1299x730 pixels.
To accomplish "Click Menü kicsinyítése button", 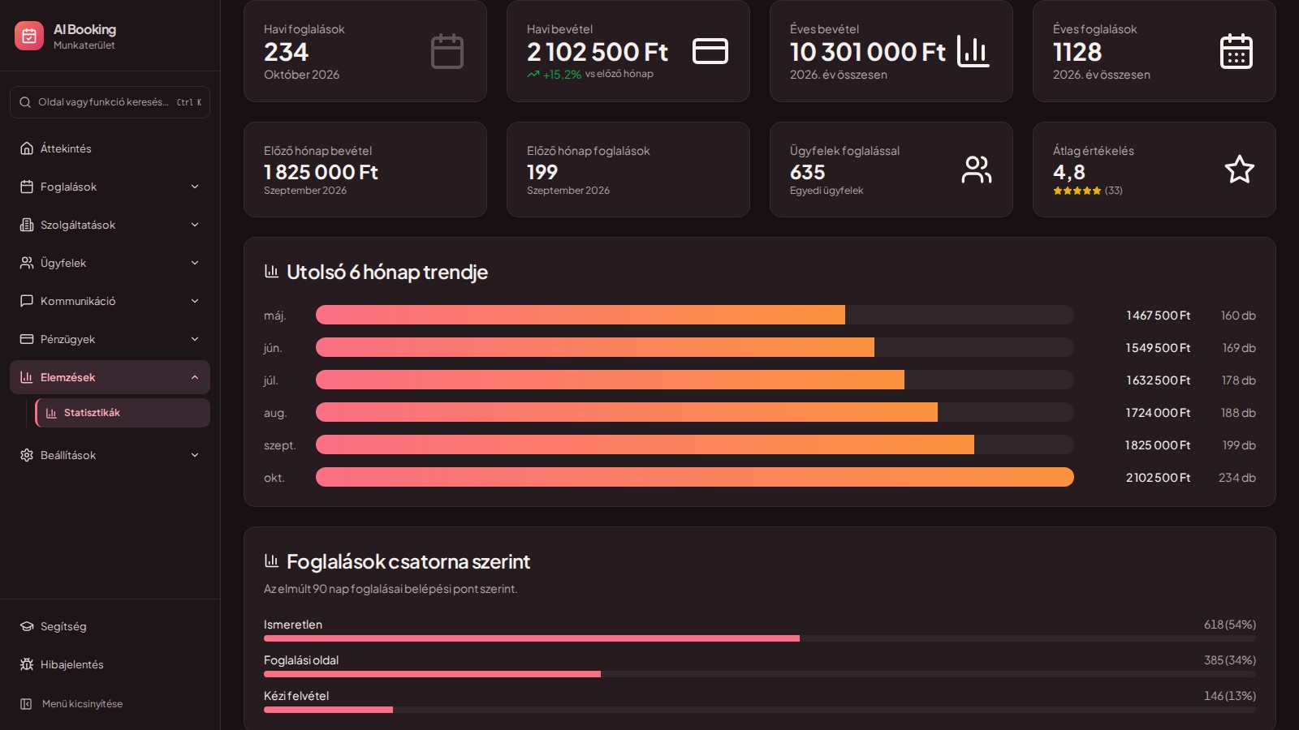I will [110, 704].
